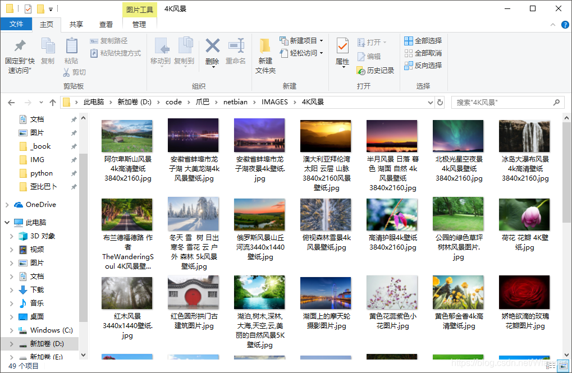Collapse the 此电脑 tree node
Image resolution: width=572 pixels, height=373 pixels.
tap(7, 223)
